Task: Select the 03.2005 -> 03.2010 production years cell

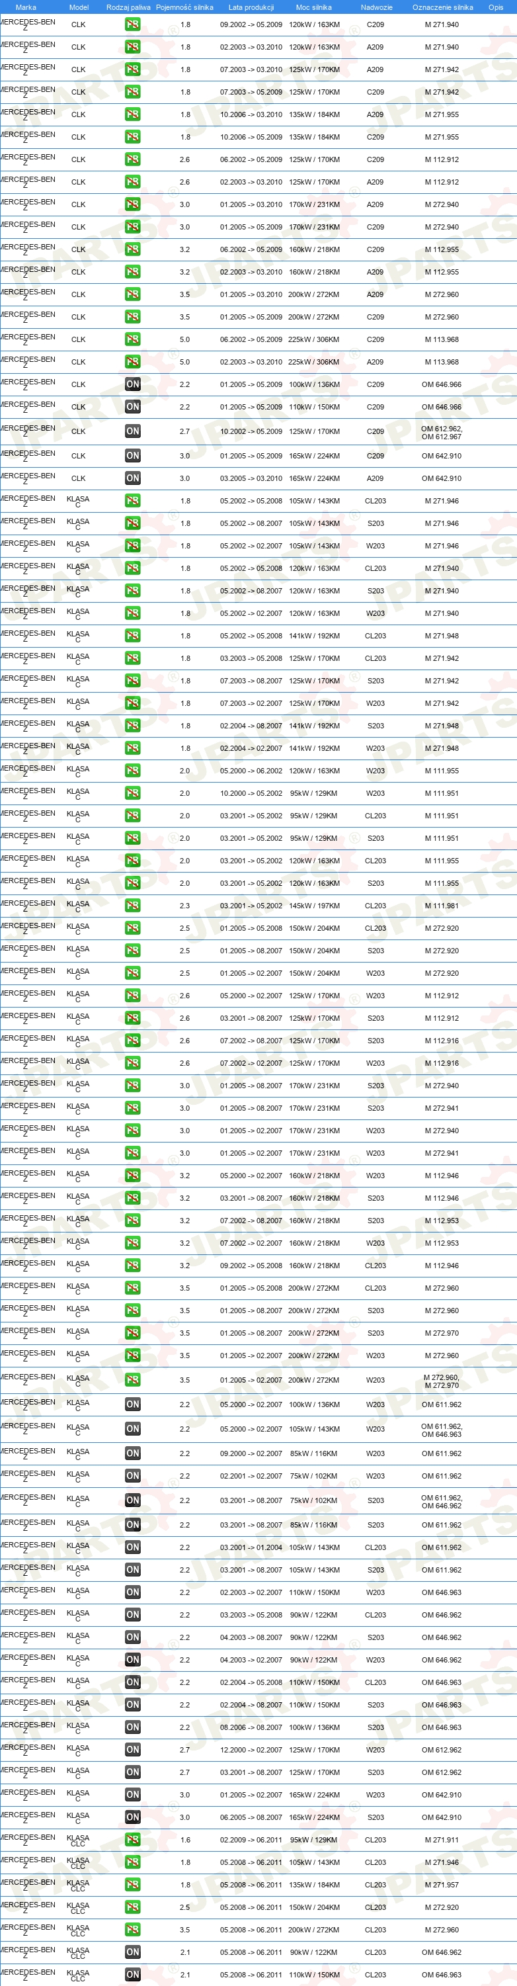Action: pyautogui.click(x=251, y=479)
